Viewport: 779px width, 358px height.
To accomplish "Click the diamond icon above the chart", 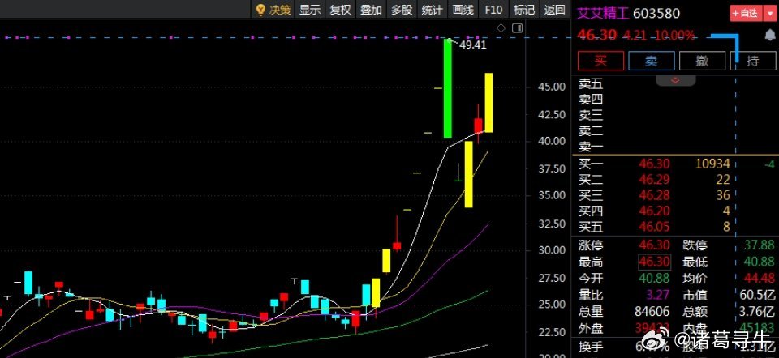I will pyautogui.click(x=501, y=28).
